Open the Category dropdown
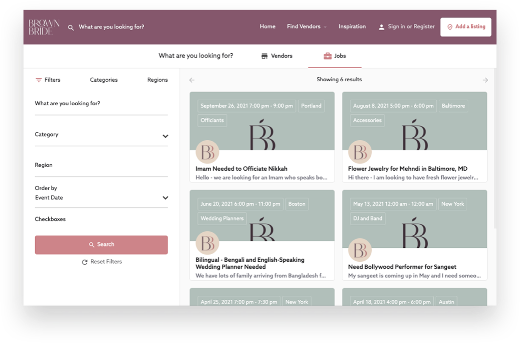520x343 pixels. (101, 135)
